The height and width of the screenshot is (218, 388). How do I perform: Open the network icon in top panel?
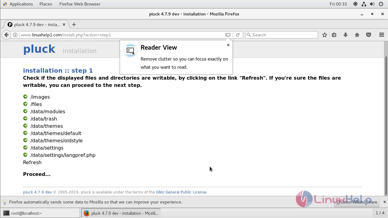tap(364, 4)
